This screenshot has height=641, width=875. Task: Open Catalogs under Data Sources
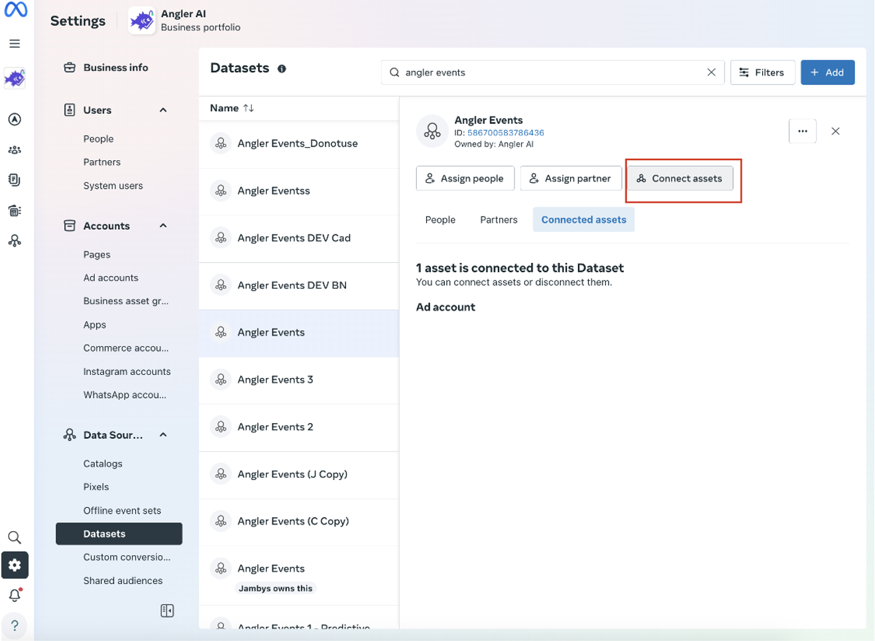[x=103, y=464]
